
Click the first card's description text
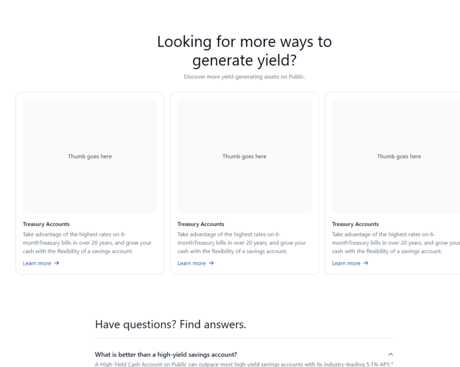[x=87, y=243]
